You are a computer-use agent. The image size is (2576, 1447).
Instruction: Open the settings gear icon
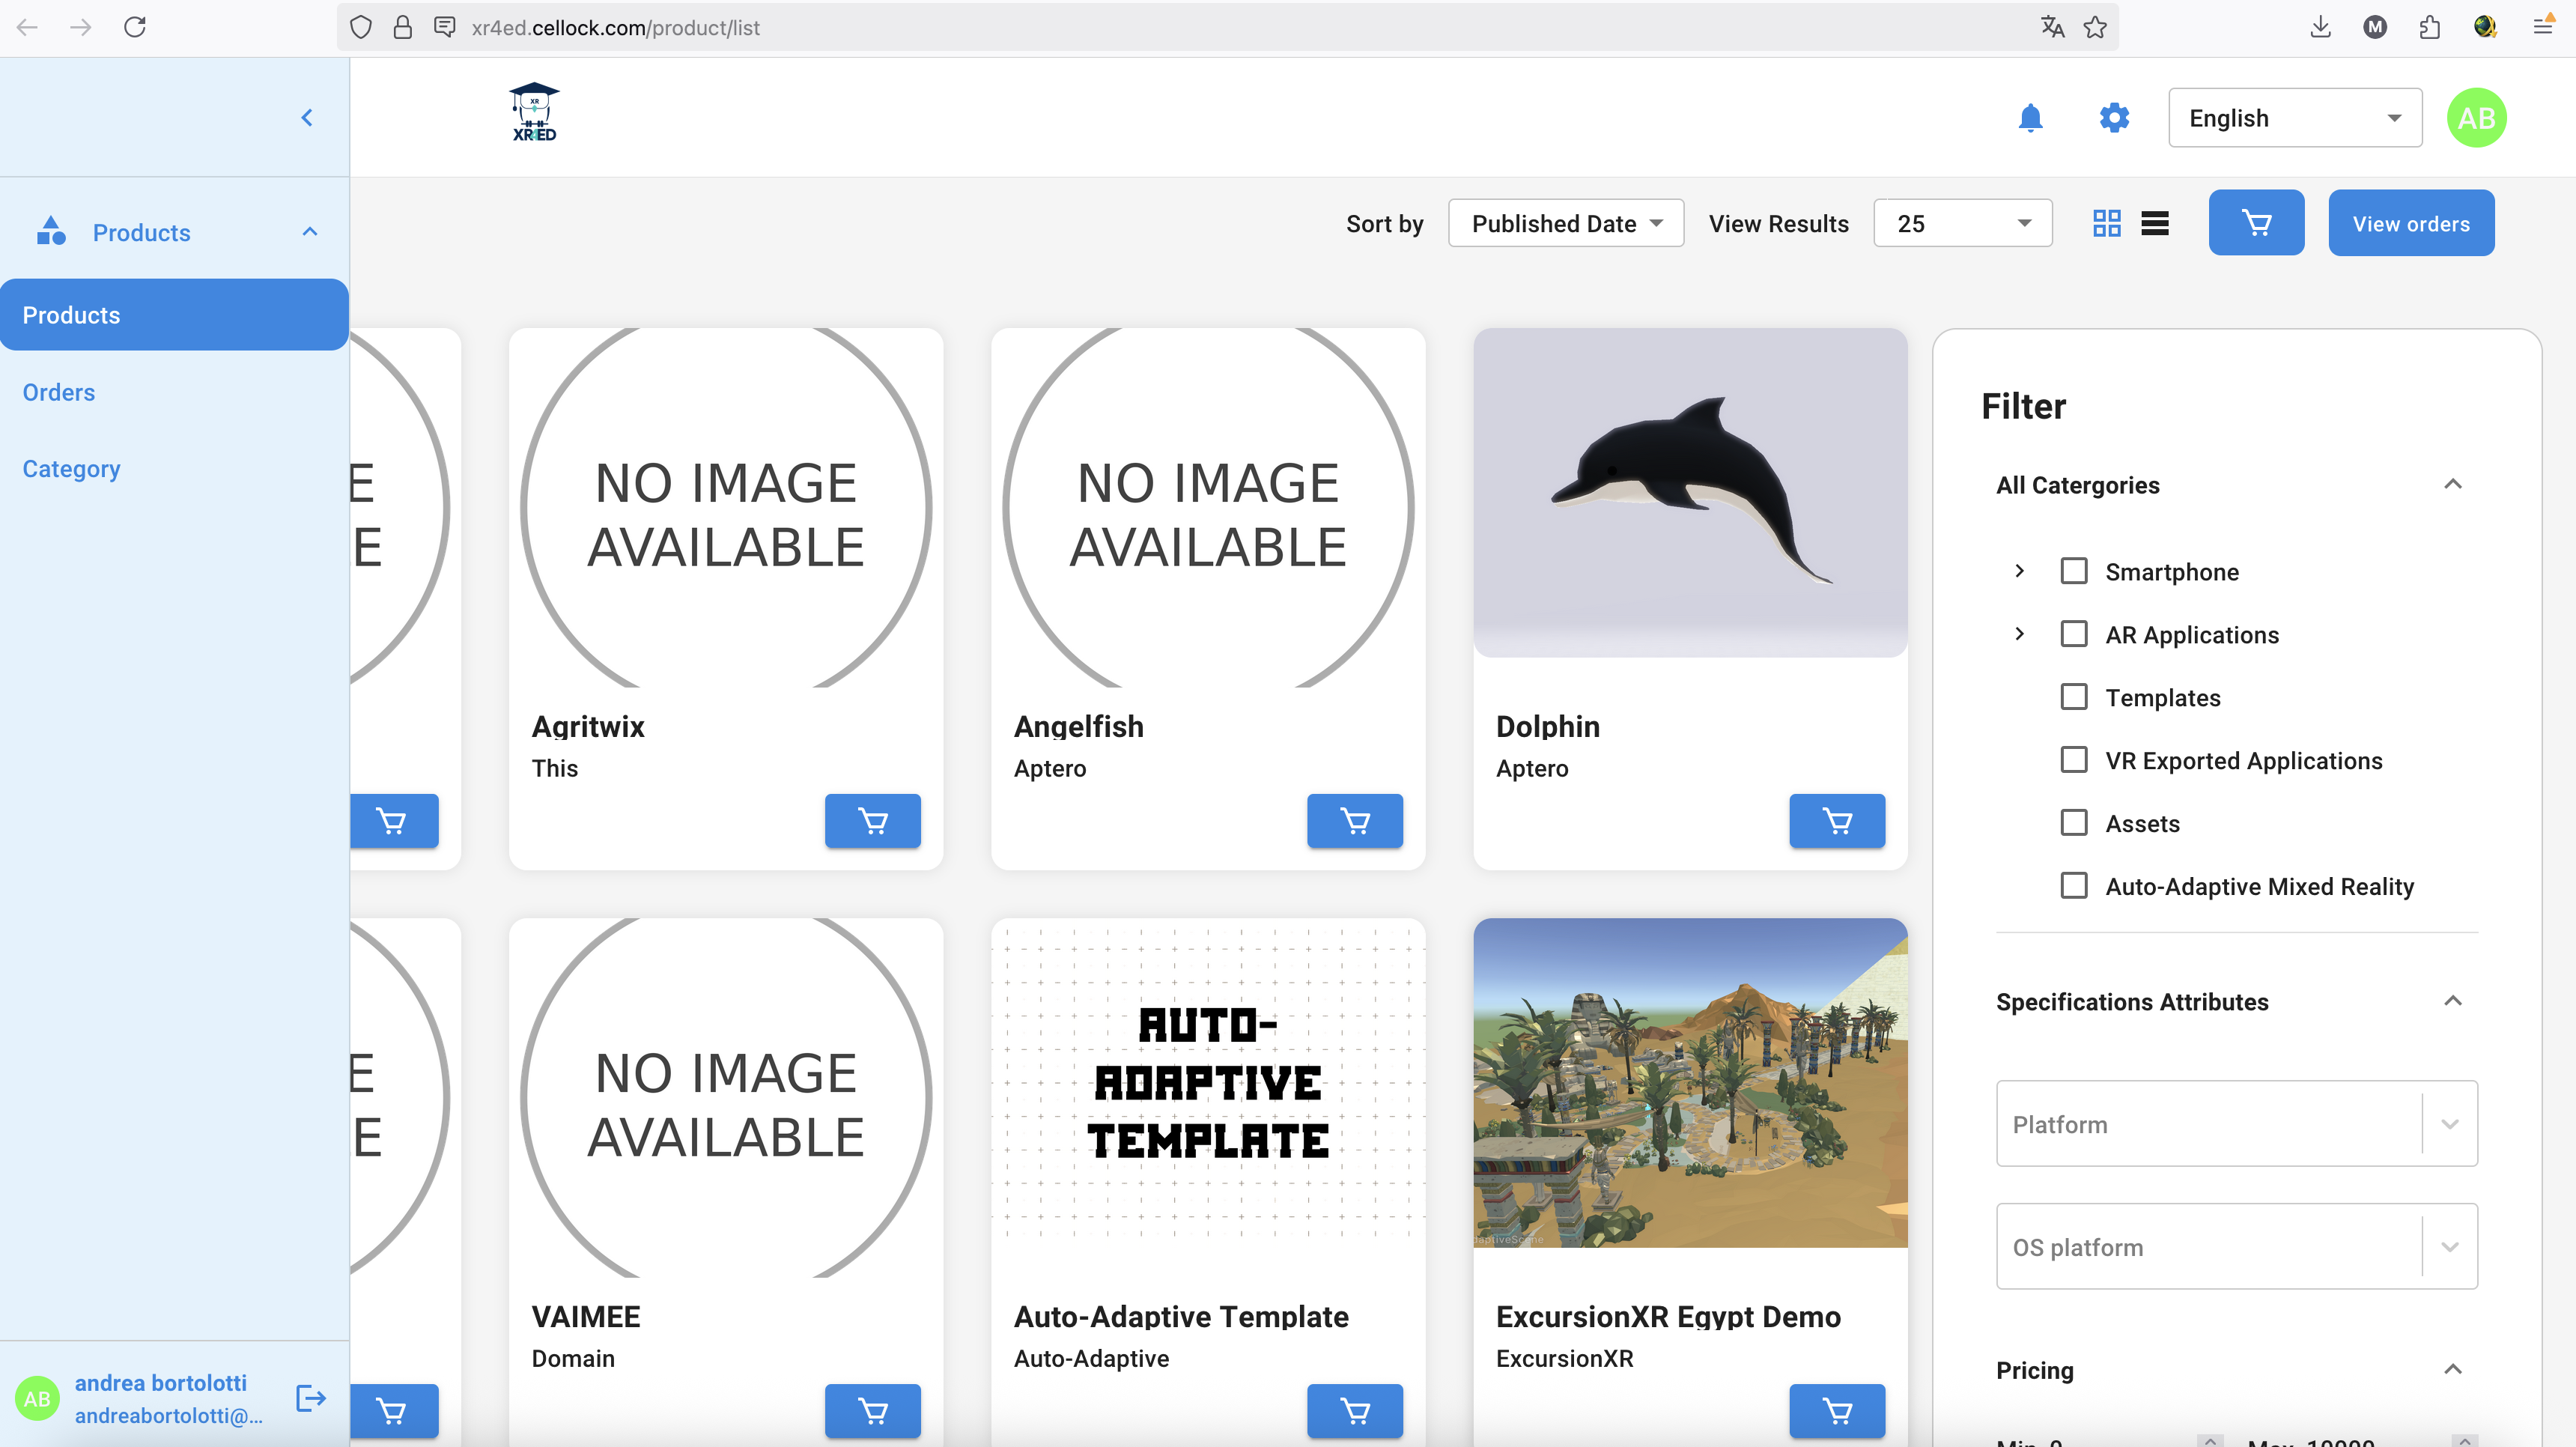2113,118
